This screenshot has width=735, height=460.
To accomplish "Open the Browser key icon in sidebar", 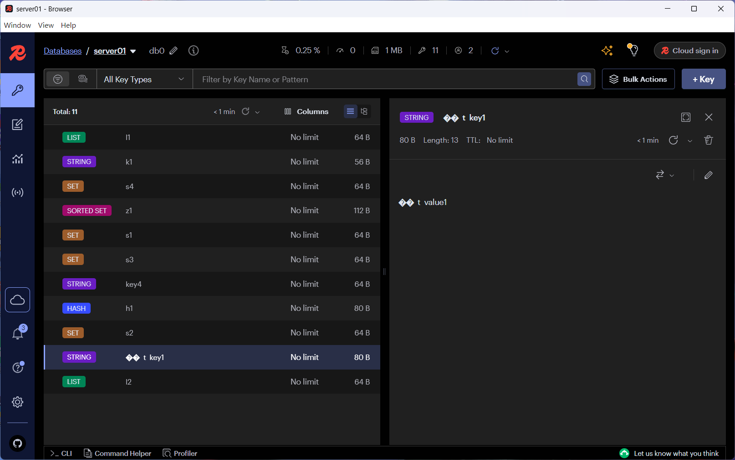I will [x=17, y=90].
